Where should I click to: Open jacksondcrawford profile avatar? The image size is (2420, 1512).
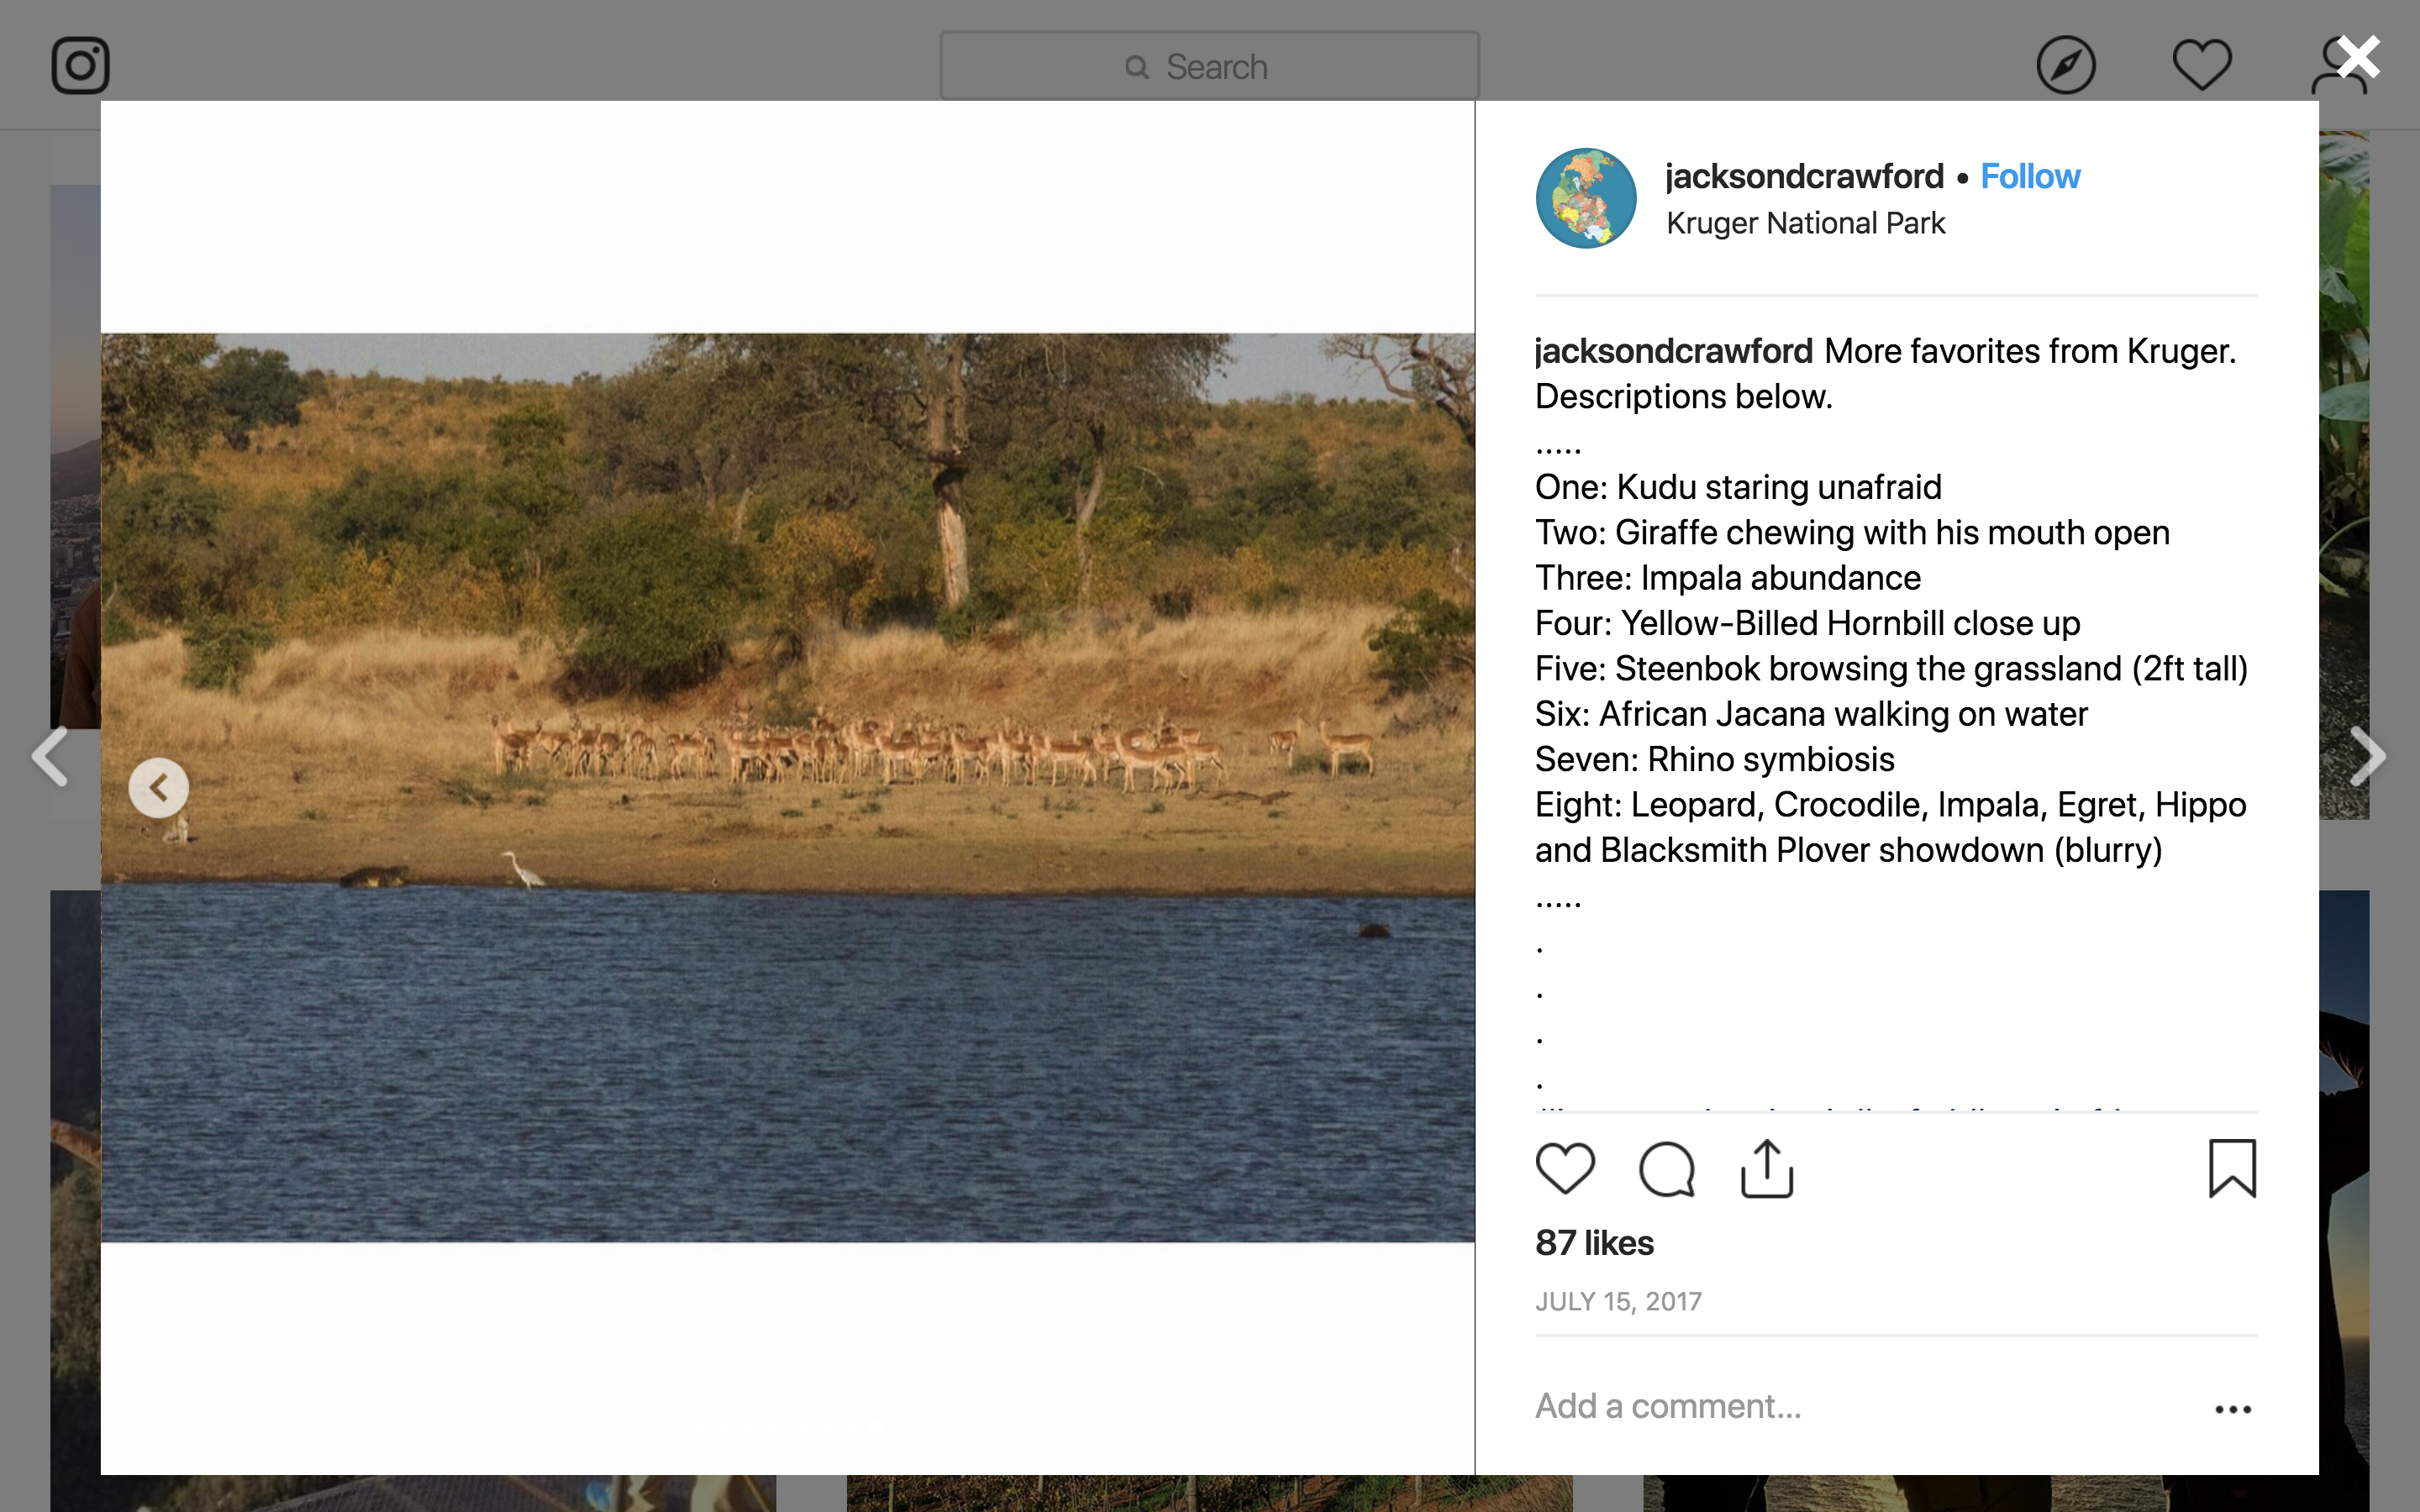click(1586, 198)
